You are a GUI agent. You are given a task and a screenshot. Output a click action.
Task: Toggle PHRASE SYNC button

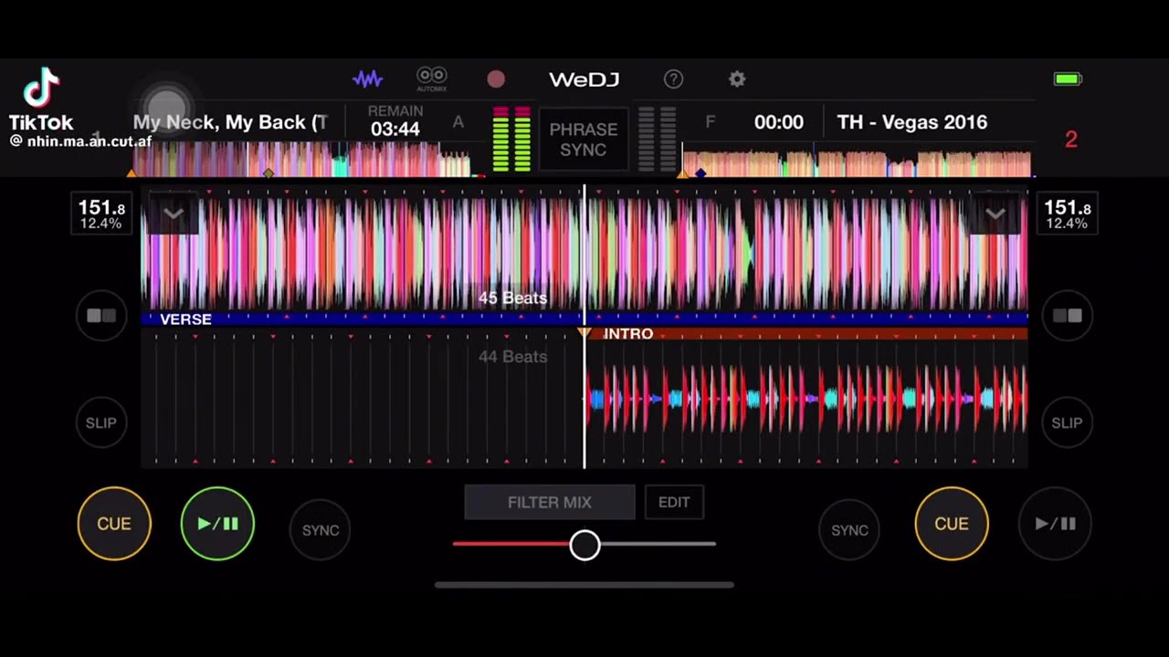(x=584, y=140)
